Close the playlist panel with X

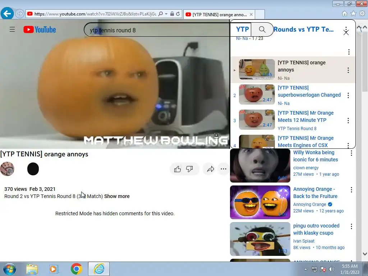tap(346, 33)
